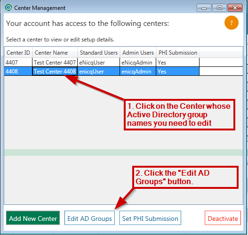Minimize the Center Management window
This screenshot has width=248, height=235.
pos(204,8)
